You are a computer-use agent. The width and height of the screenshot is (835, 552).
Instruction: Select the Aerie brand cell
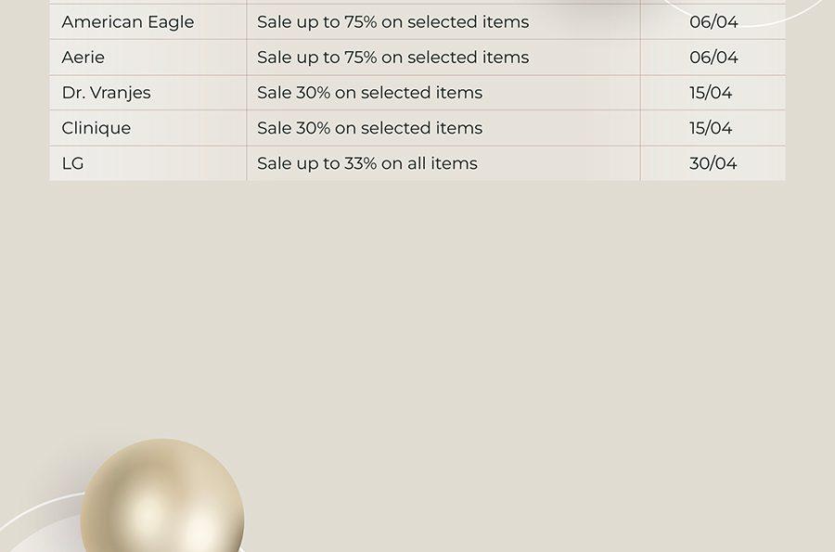pyautogui.click(x=148, y=57)
